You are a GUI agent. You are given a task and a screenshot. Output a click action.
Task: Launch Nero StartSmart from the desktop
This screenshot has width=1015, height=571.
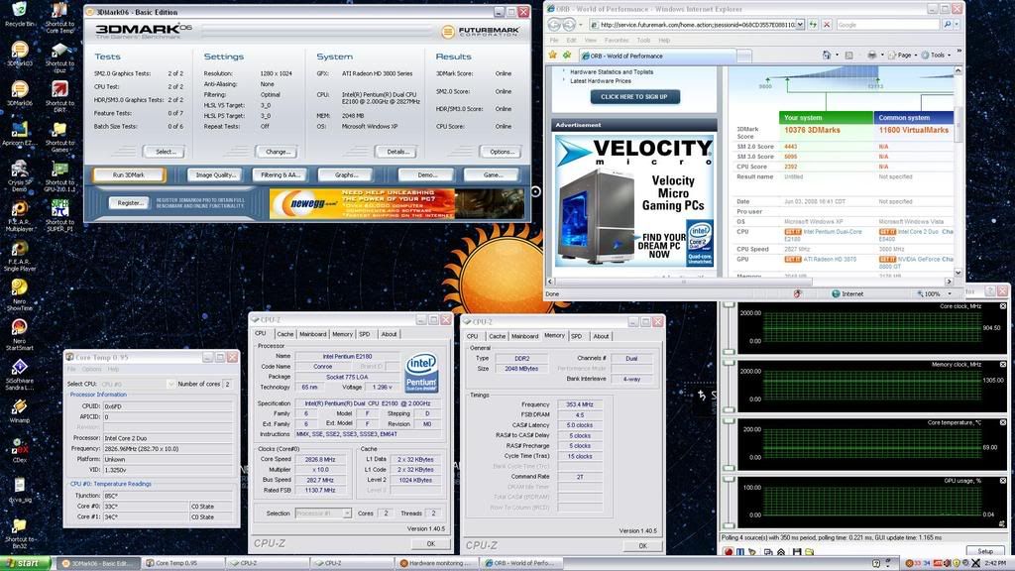[20, 334]
